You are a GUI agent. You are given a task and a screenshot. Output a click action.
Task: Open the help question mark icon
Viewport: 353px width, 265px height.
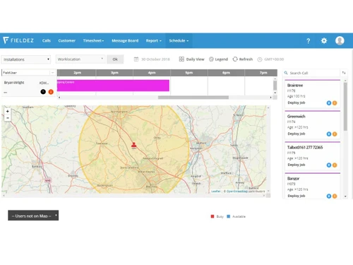tap(308, 41)
